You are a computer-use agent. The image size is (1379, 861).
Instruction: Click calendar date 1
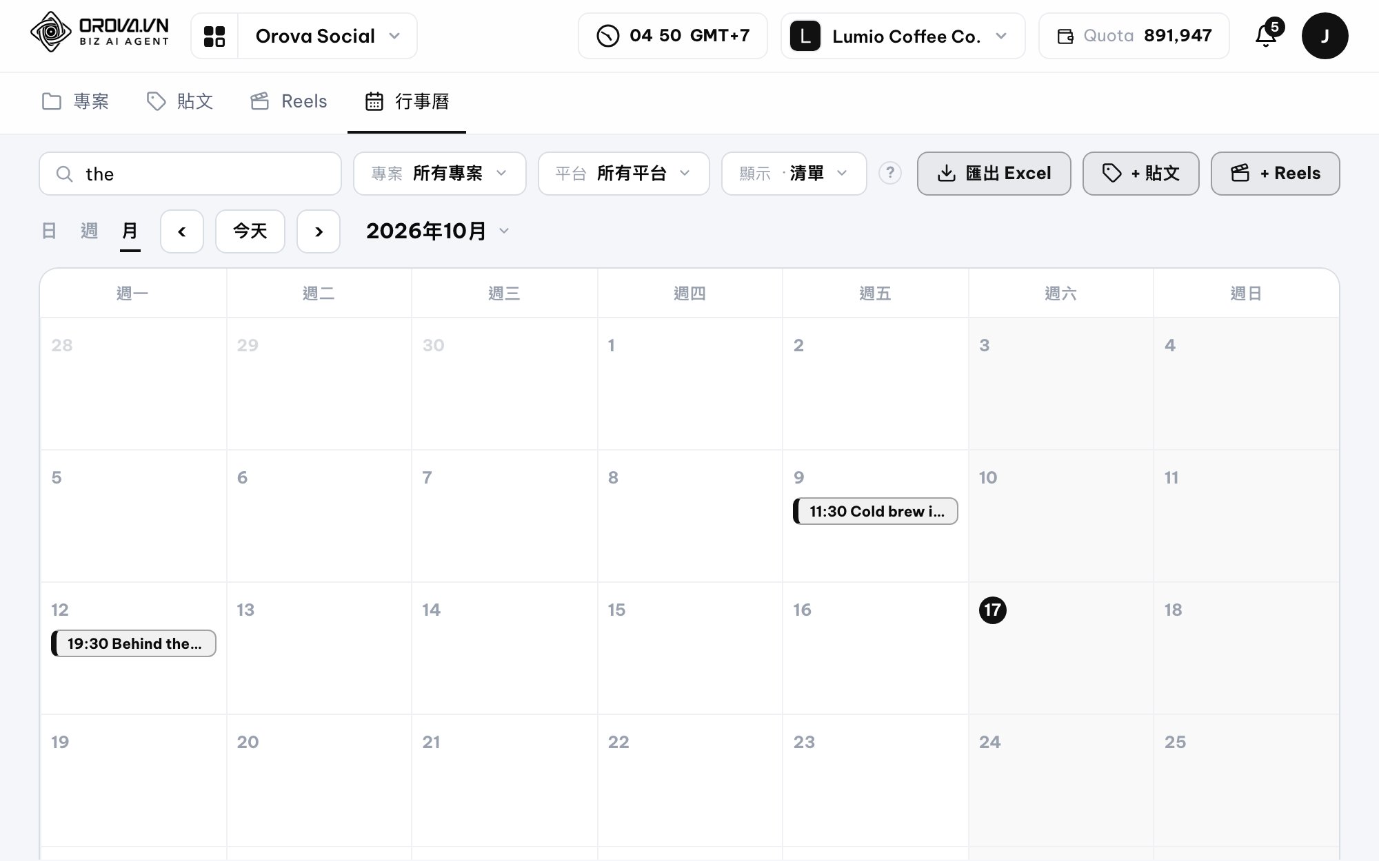click(x=611, y=346)
